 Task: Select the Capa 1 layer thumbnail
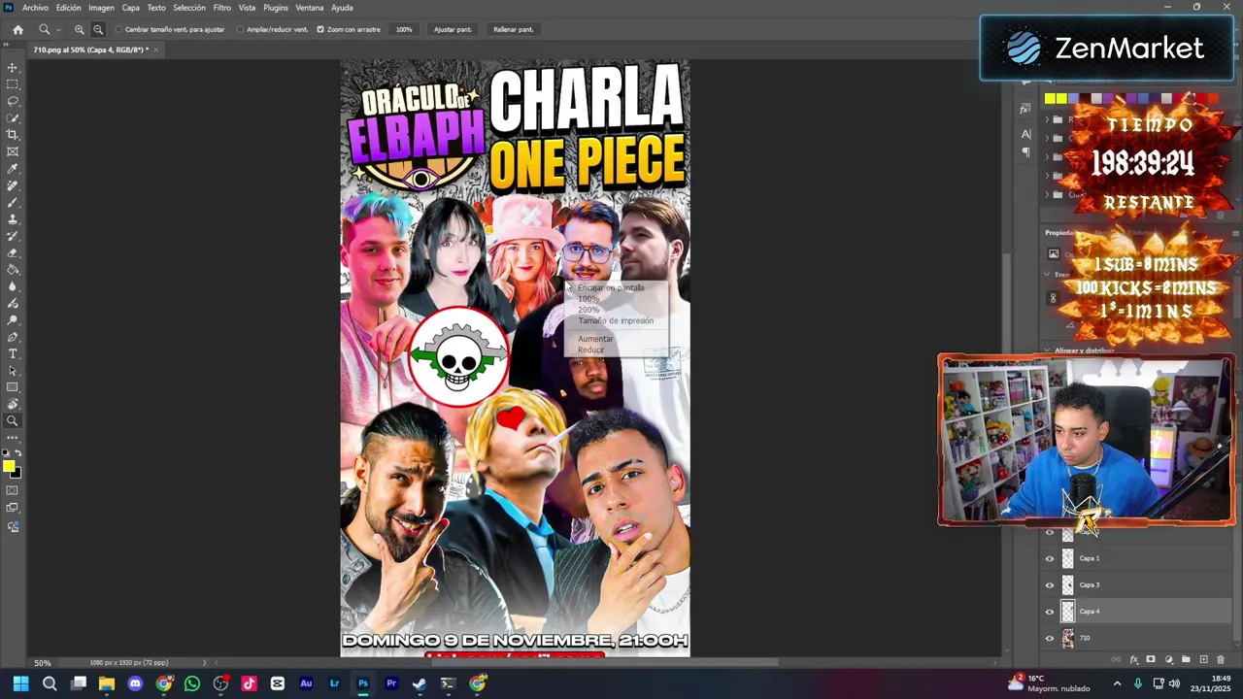(1068, 558)
